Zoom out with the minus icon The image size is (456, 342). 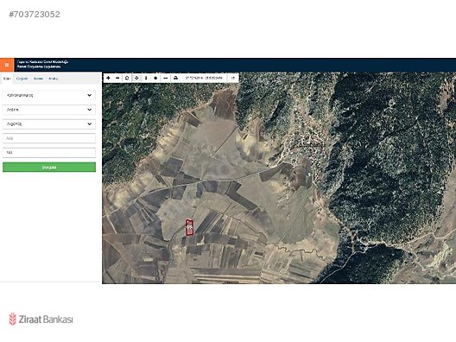117,78
